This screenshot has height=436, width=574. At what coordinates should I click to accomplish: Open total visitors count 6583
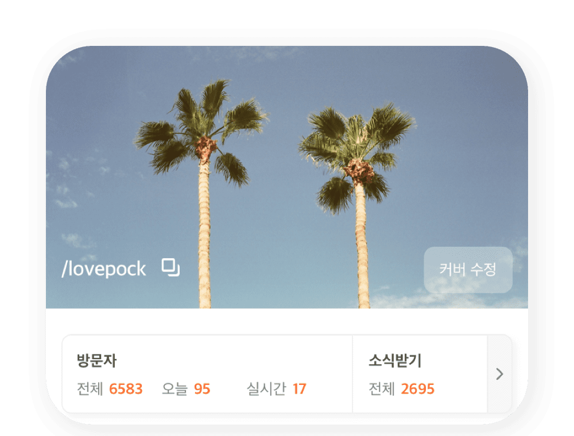click(x=126, y=388)
